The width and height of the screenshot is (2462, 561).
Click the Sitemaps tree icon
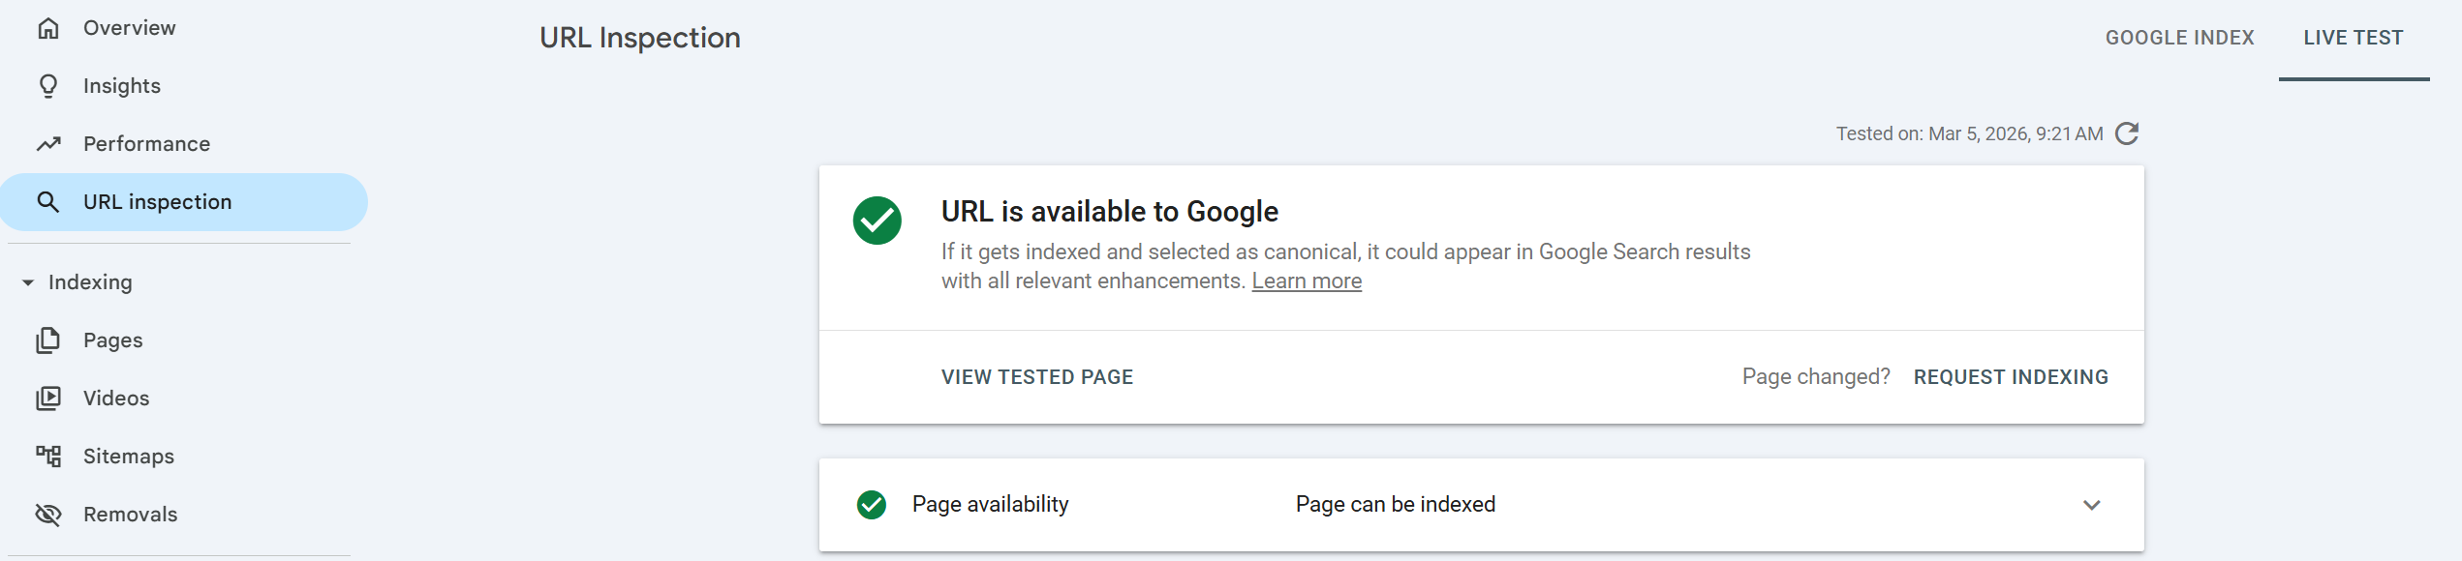48,457
